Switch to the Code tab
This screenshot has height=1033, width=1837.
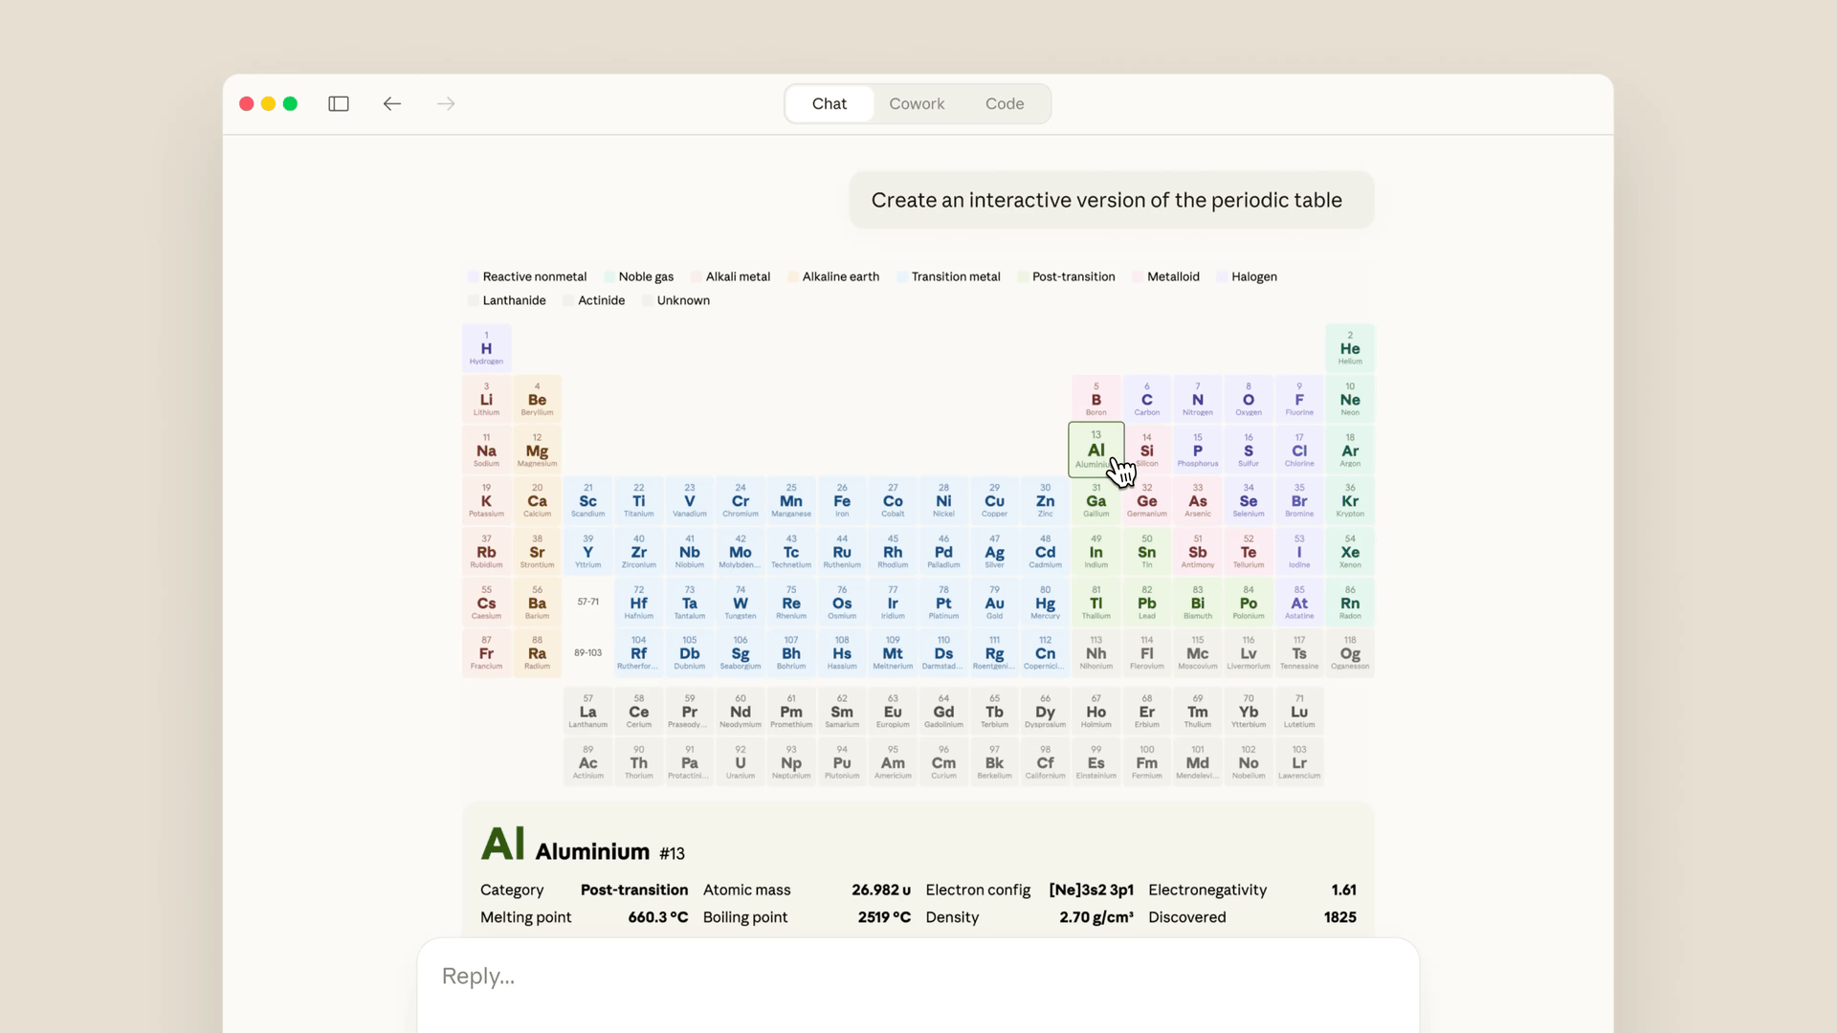click(1004, 103)
